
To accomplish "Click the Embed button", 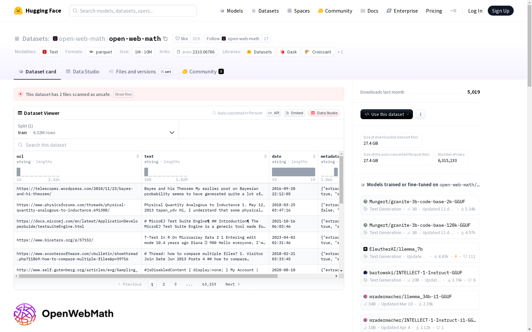I will point(294,113).
